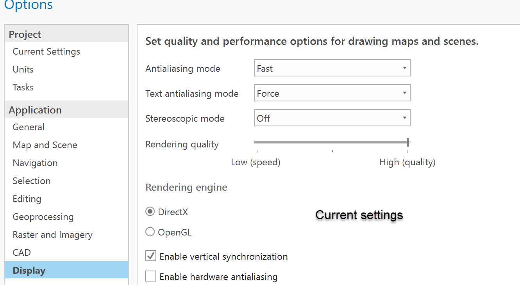The height and width of the screenshot is (285, 520).
Task: Select the DirectX rendering engine
Action: [x=150, y=212]
